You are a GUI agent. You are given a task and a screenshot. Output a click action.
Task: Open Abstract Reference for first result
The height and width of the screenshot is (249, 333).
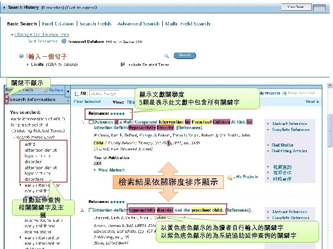tap(290, 124)
